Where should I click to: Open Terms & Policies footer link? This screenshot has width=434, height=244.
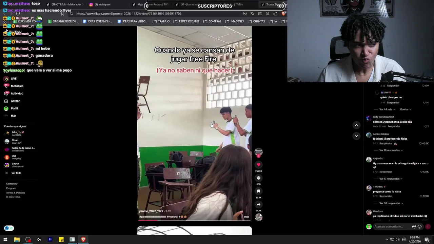tap(15, 192)
